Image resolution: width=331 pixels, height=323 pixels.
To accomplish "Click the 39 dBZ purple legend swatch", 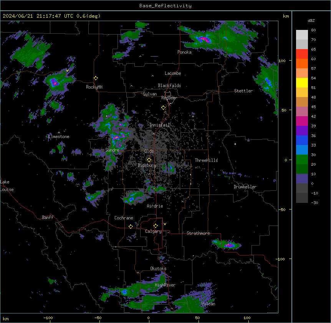I will click(302, 131).
